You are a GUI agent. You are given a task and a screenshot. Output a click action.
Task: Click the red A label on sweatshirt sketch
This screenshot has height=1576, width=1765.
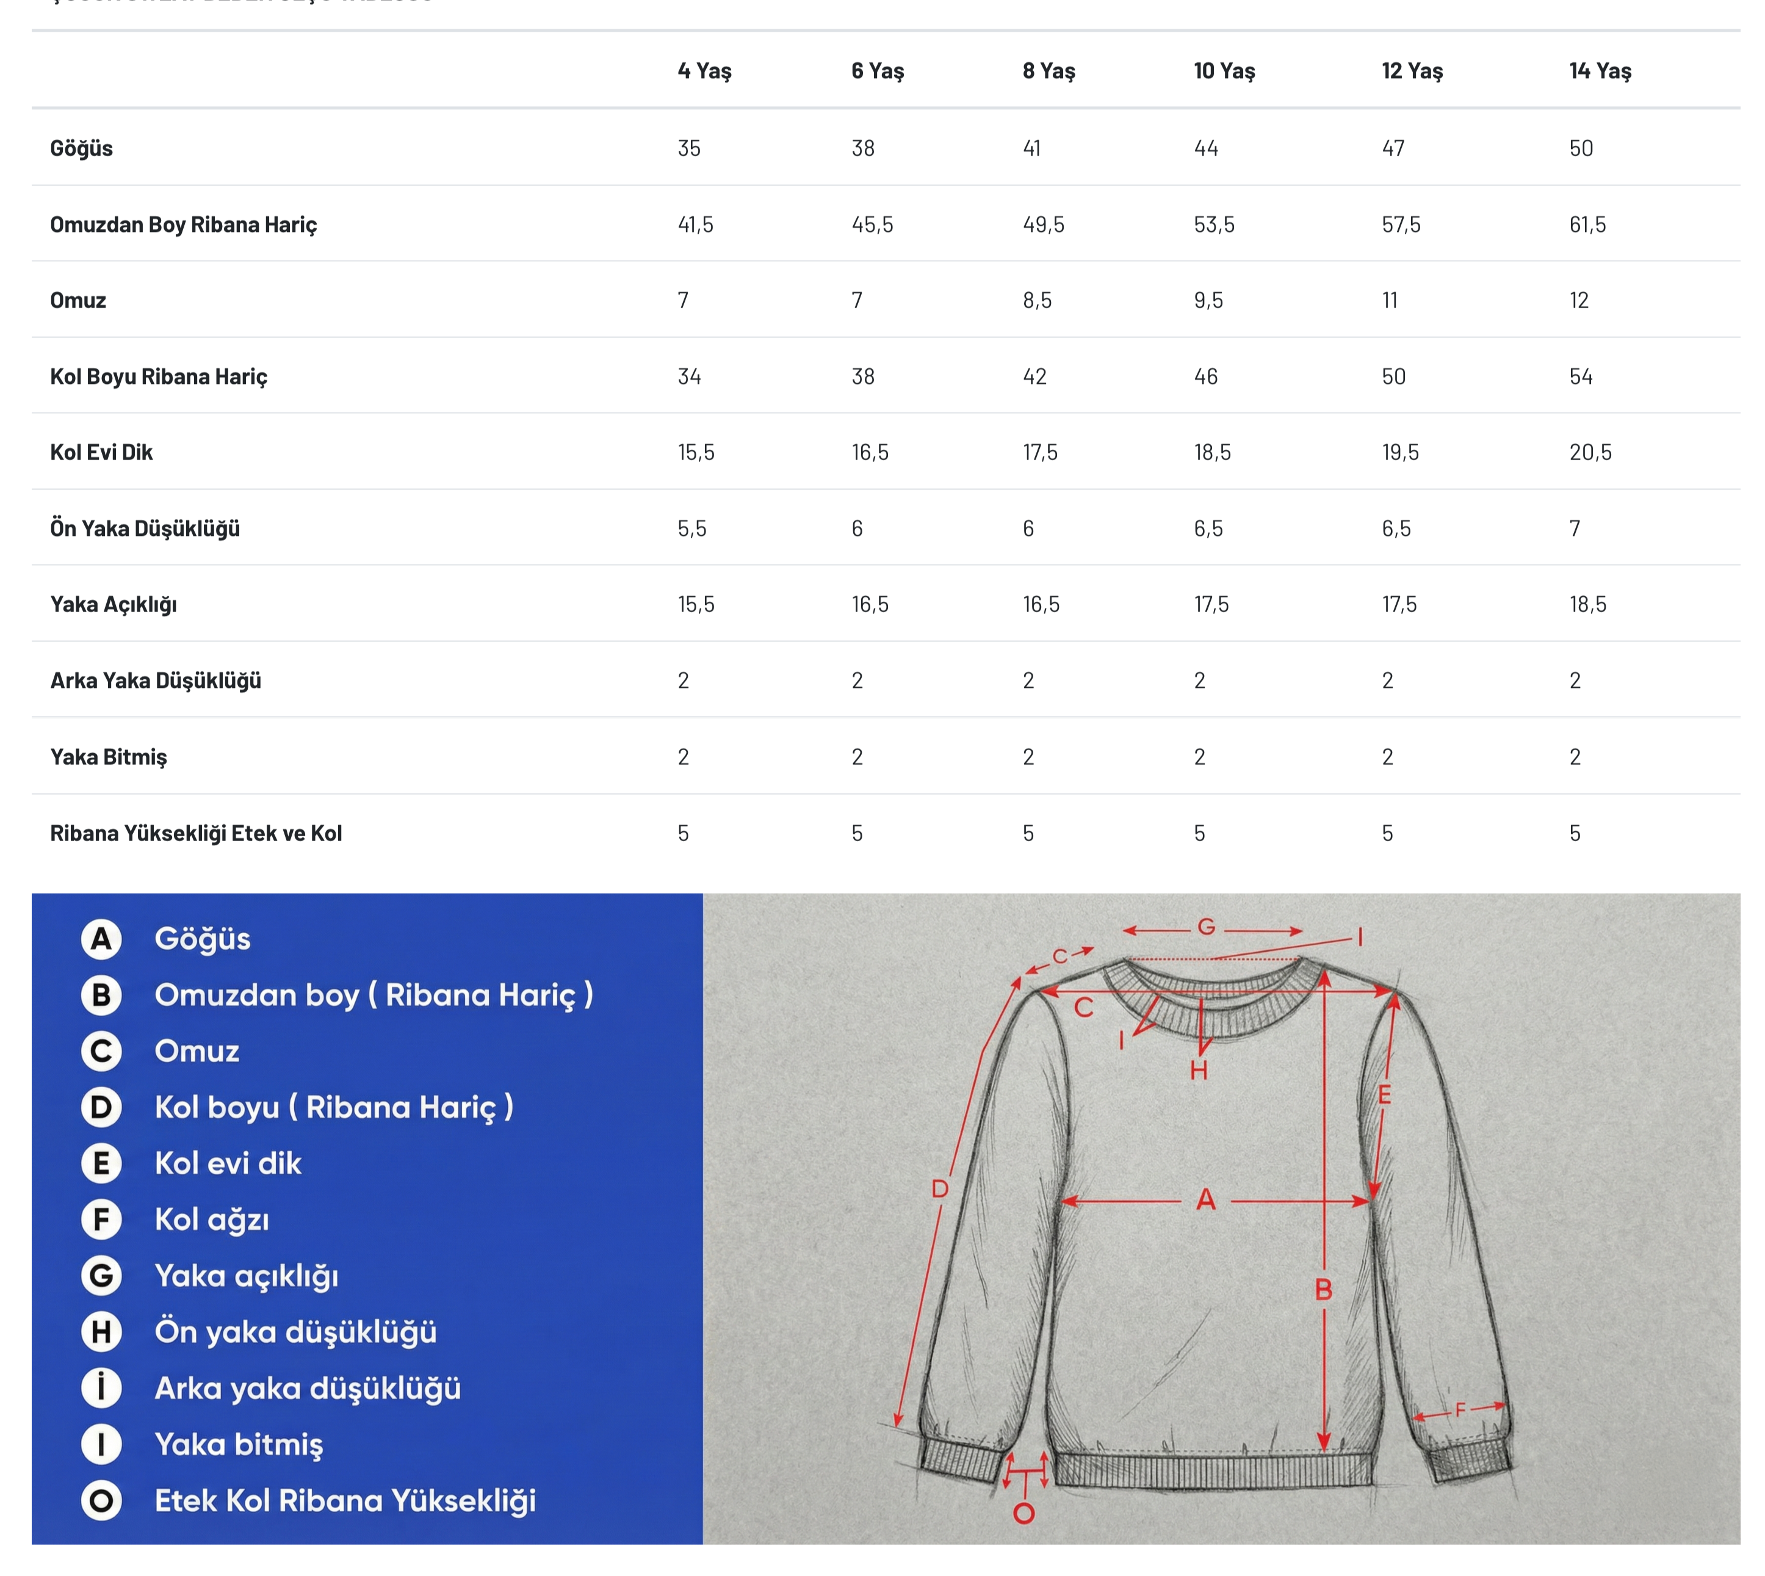(1205, 1200)
